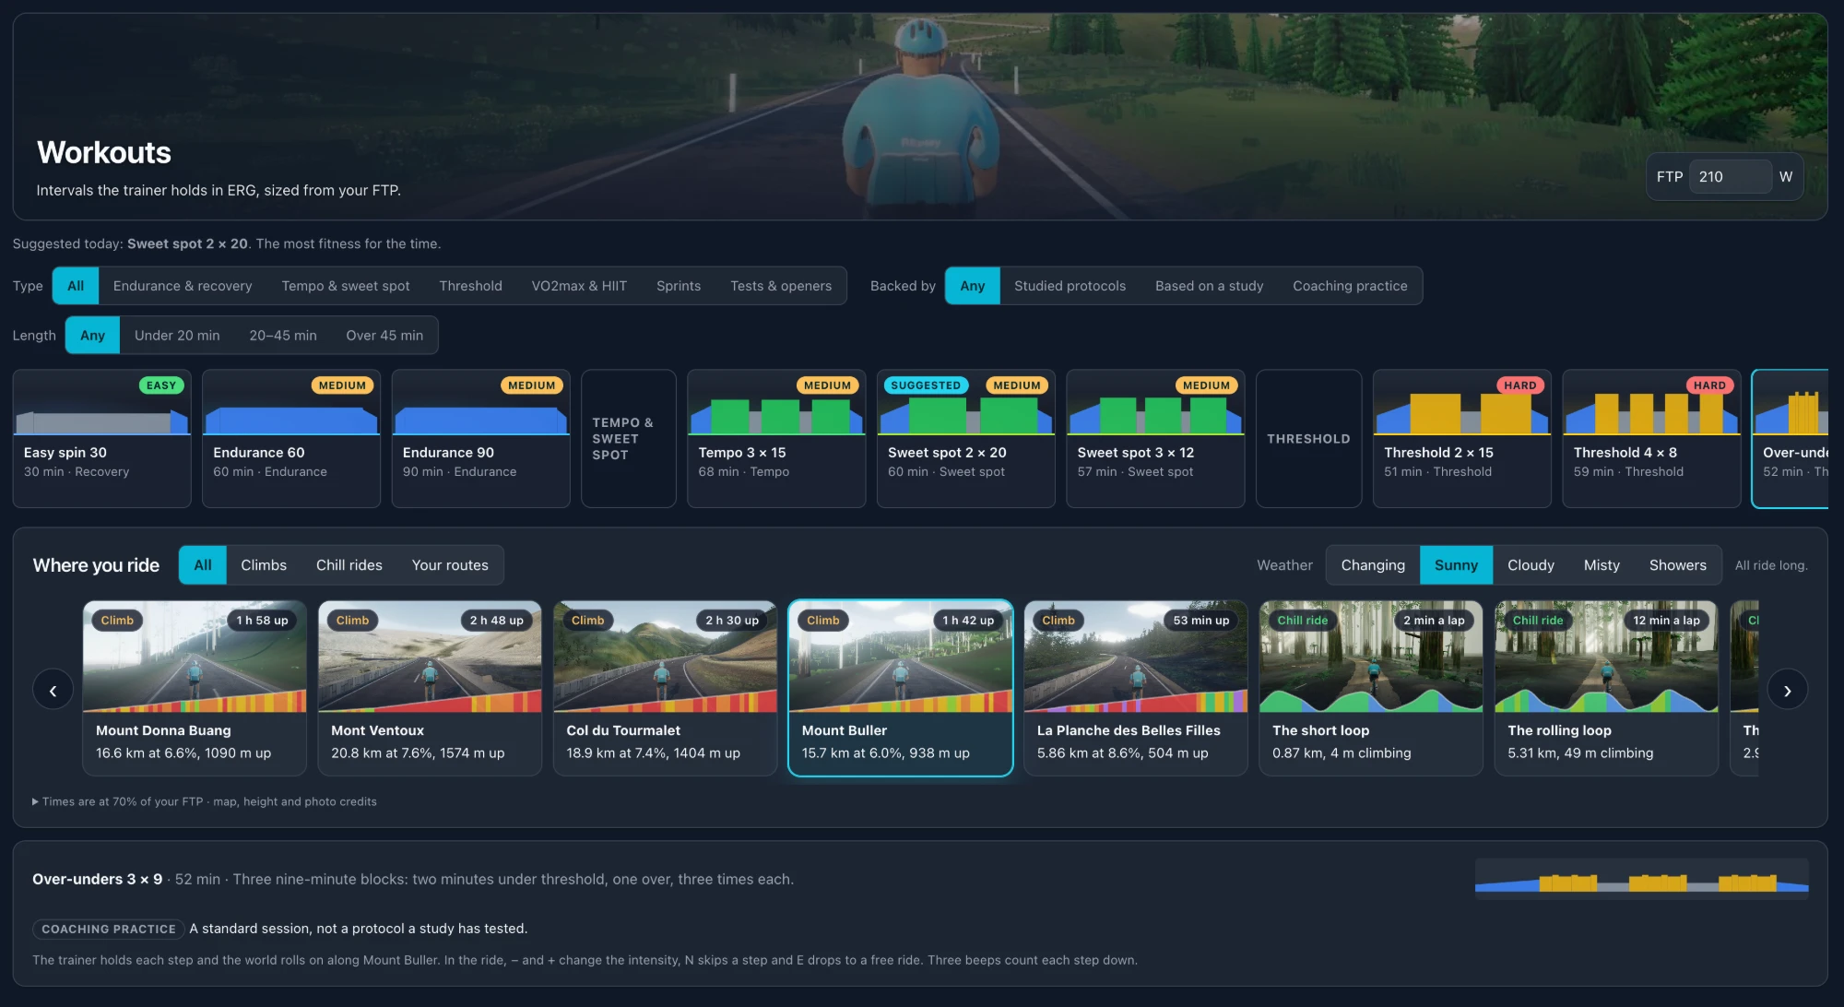Open the Endurance 90 workout card

point(481,439)
